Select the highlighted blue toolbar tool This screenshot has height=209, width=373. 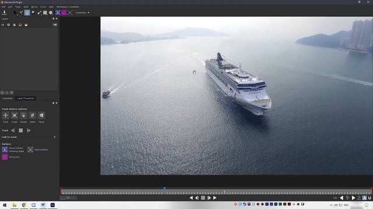(27, 13)
